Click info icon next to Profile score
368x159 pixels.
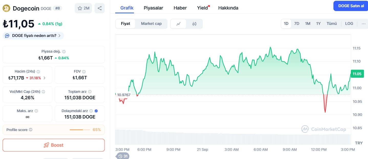point(31,130)
